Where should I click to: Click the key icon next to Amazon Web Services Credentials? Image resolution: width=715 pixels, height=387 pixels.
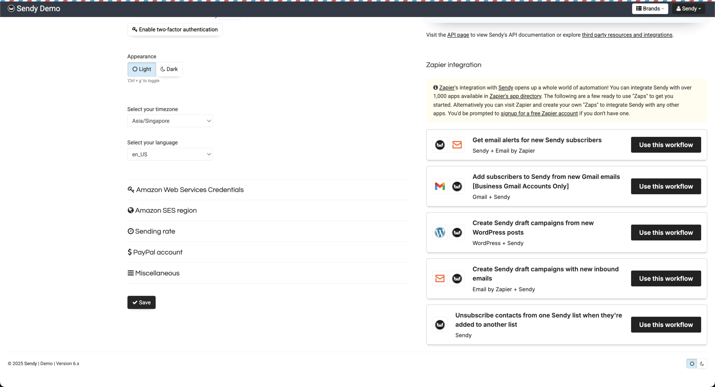[x=131, y=190]
